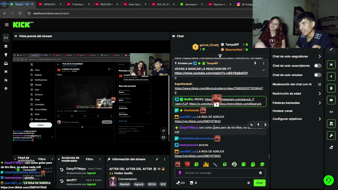
Task: Expand Configurar objetivos settings
Action: [297, 119]
